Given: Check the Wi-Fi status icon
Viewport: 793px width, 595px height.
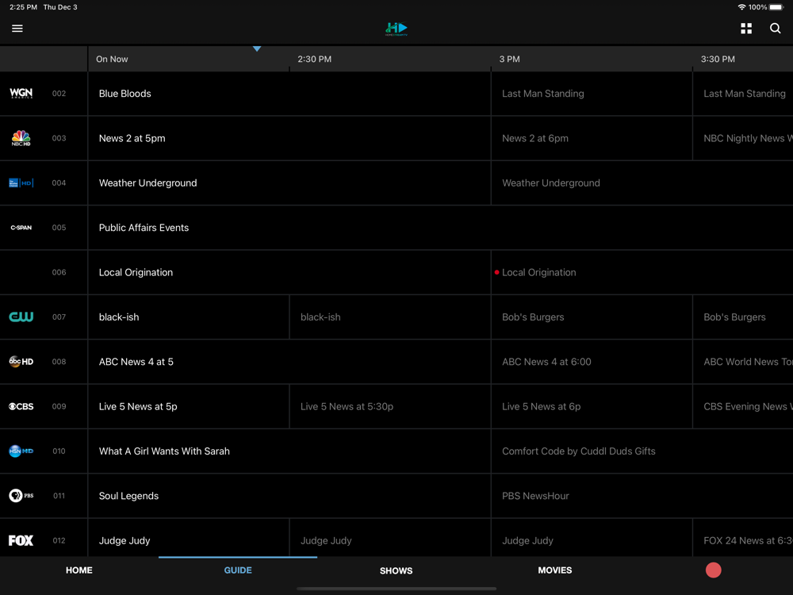Looking at the screenshot, I should pos(741,7).
